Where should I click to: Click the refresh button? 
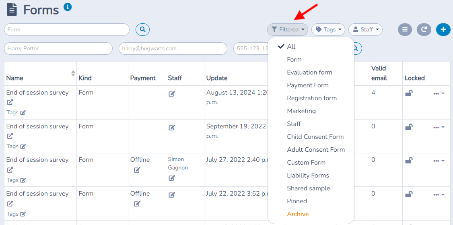(424, 29)
